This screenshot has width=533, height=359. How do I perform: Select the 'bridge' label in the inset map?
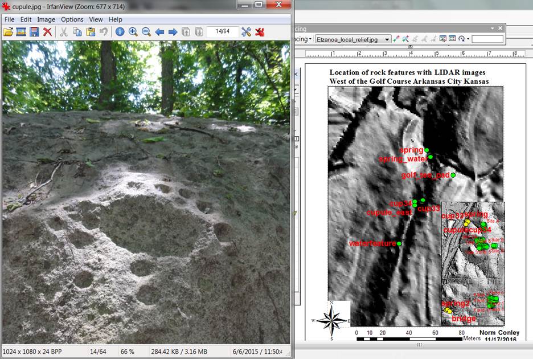[x=464, y=319]
